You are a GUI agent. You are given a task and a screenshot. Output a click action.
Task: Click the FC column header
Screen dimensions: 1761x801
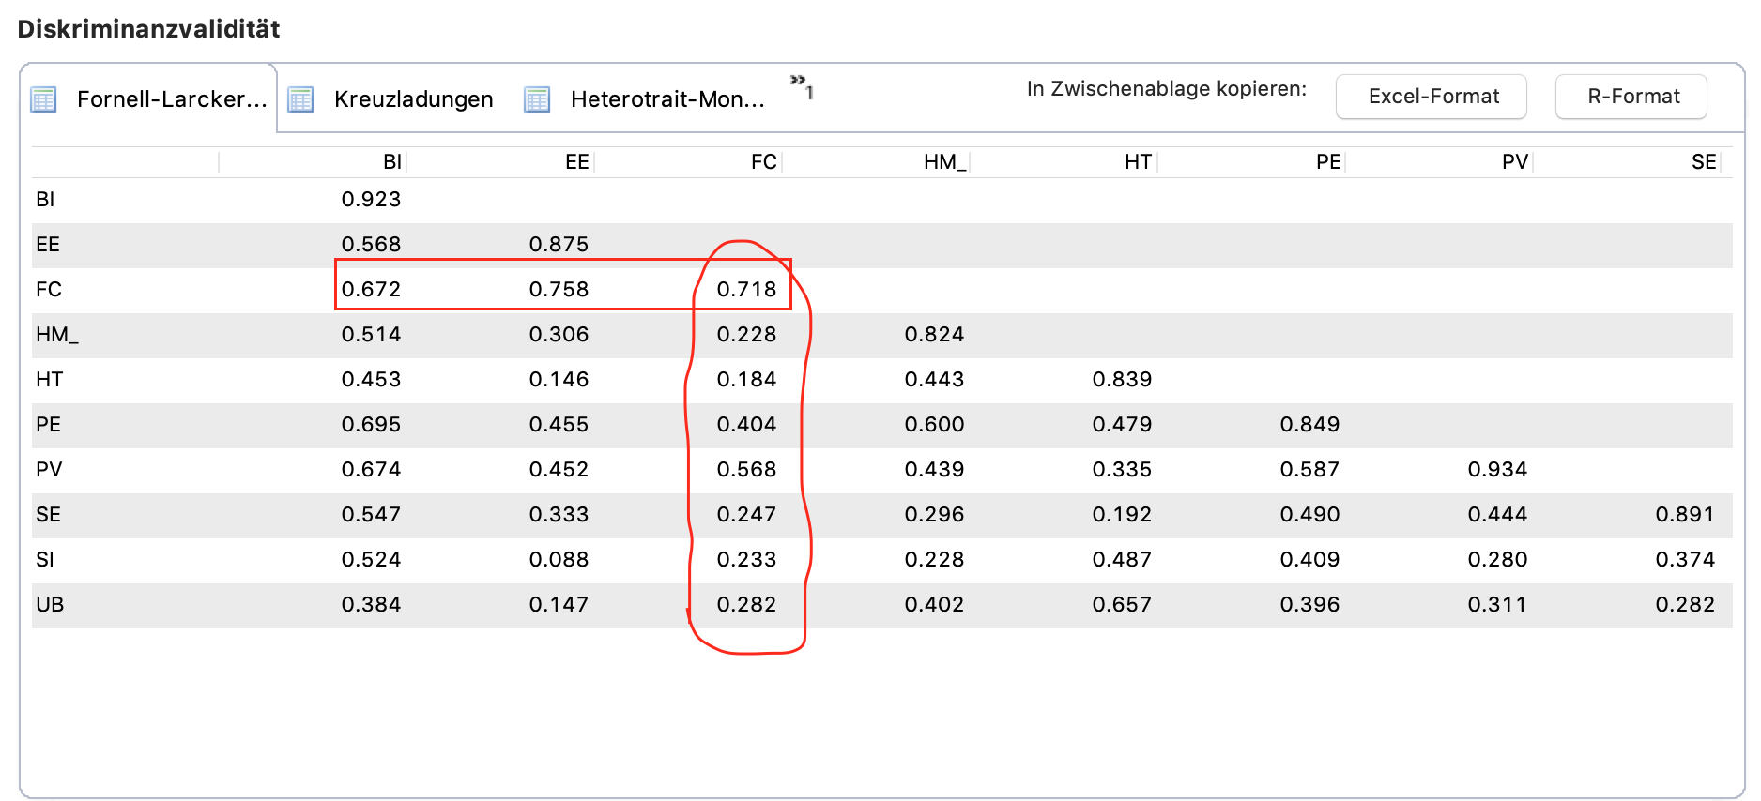point(764,162)
